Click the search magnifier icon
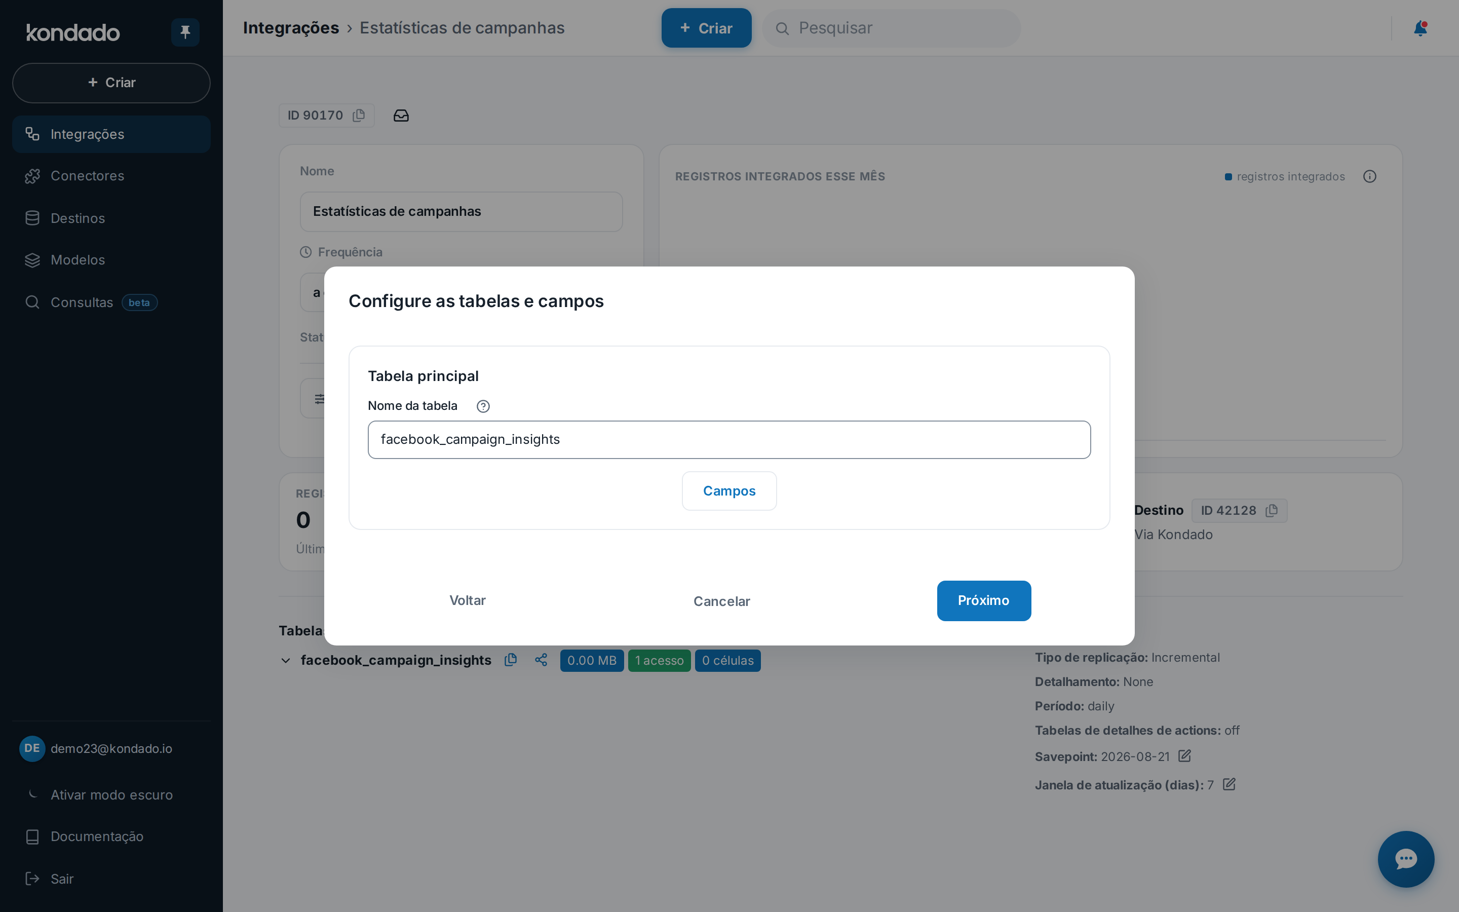 pos(782,28)
